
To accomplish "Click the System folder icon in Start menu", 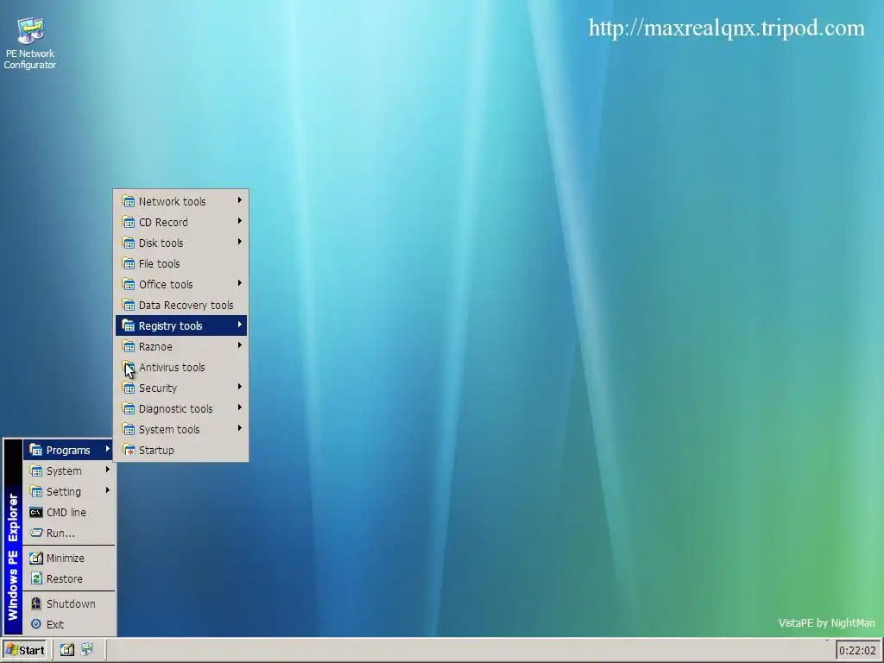I will [x=36, y=470].
